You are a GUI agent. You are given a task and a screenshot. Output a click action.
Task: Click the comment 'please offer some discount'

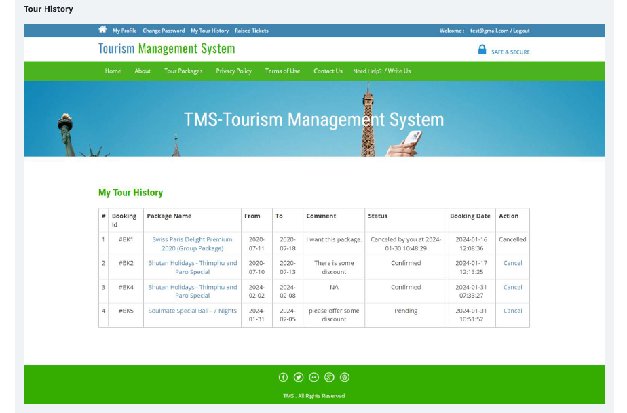point(334,315)
